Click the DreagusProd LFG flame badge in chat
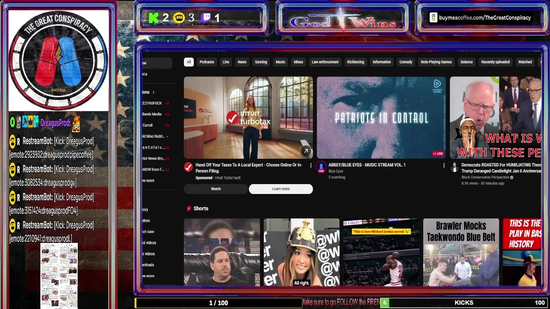This screenshot has width=550, height=309. tap(76, 123)
